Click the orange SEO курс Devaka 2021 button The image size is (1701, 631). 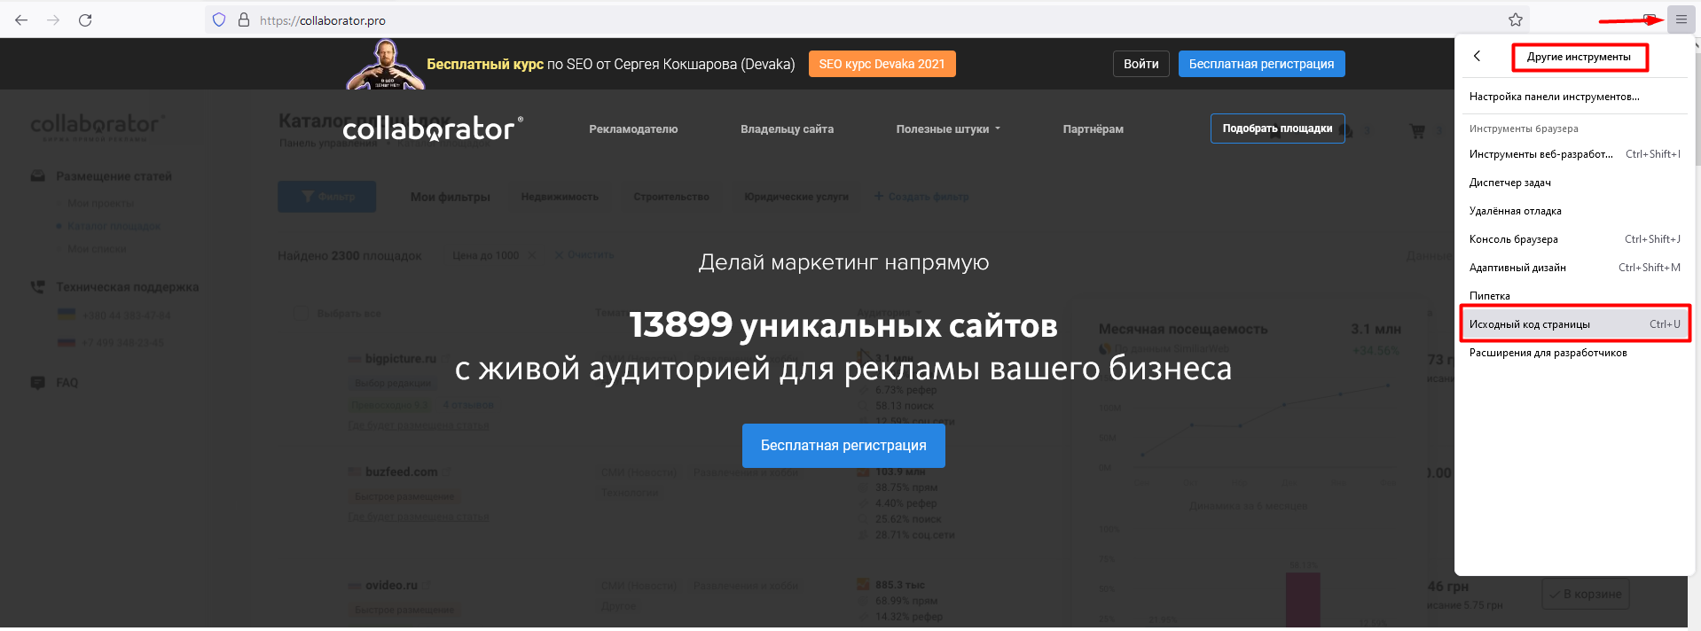pos(882,64)
